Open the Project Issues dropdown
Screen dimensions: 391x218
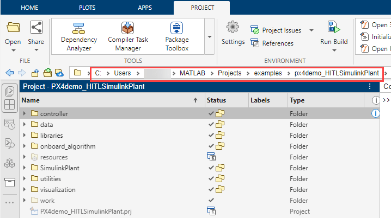[x=311, y=30]
